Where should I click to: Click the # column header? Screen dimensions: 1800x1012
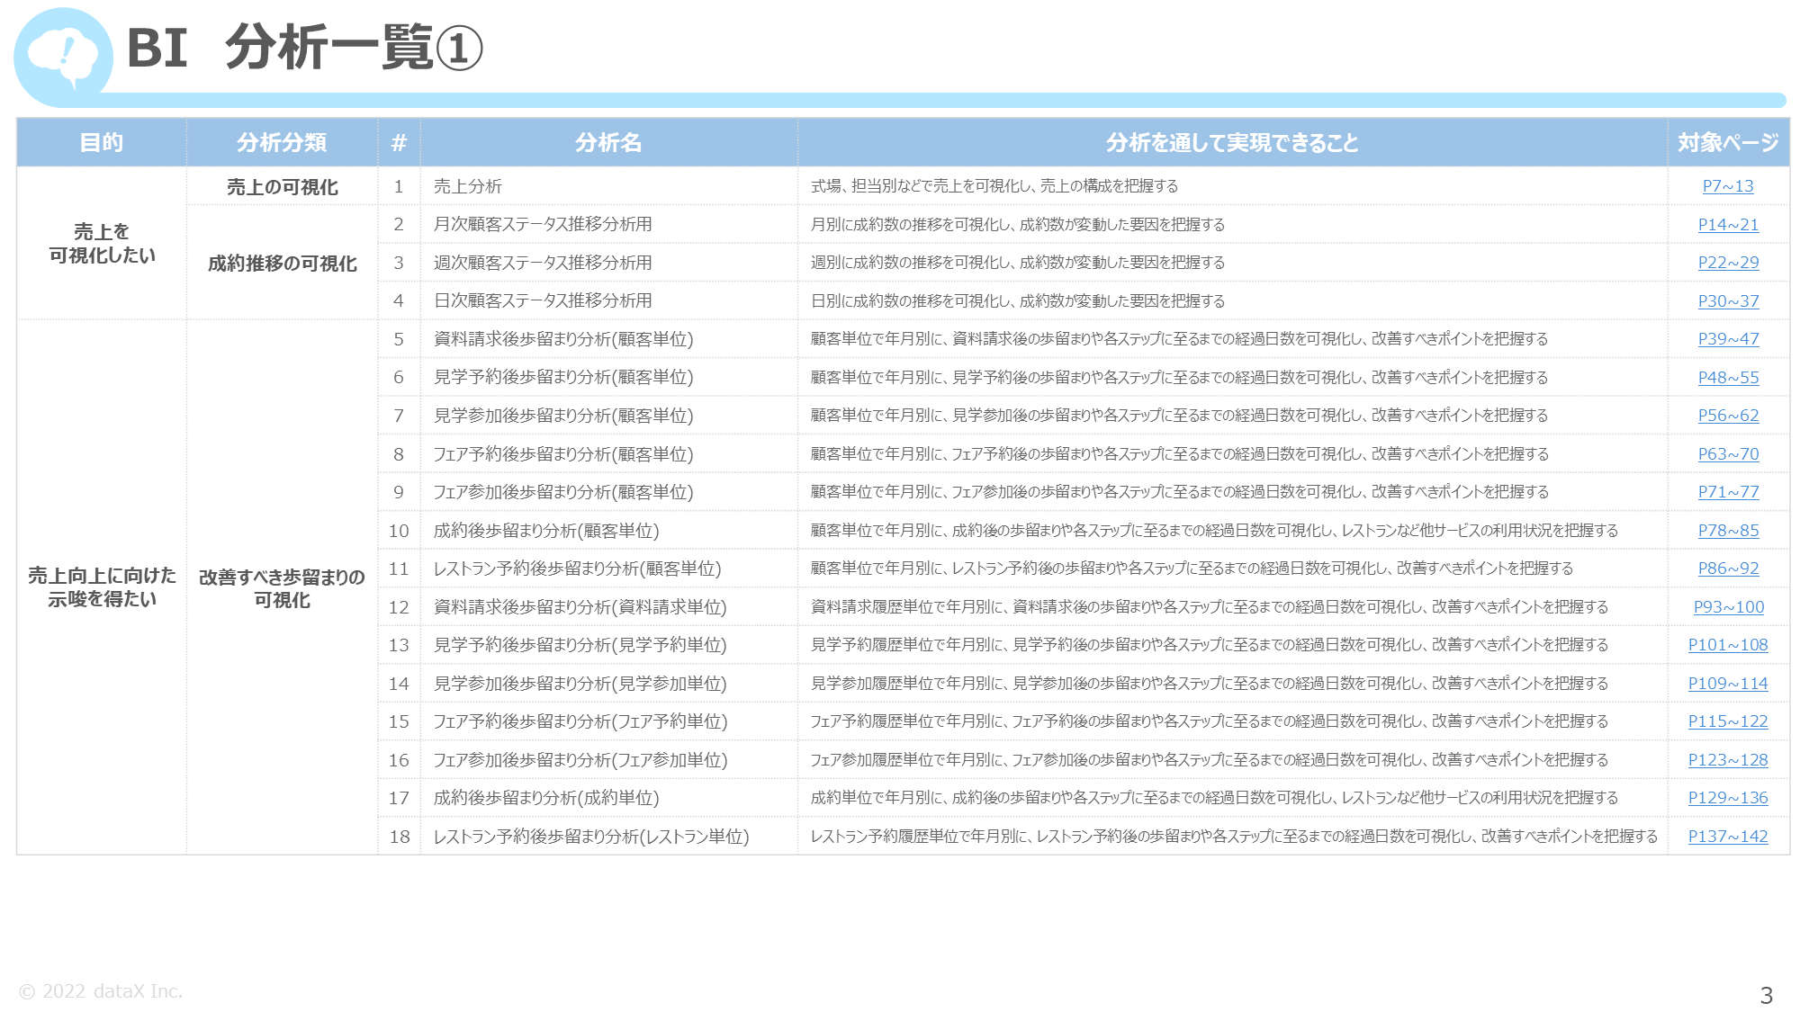point(400,142)
